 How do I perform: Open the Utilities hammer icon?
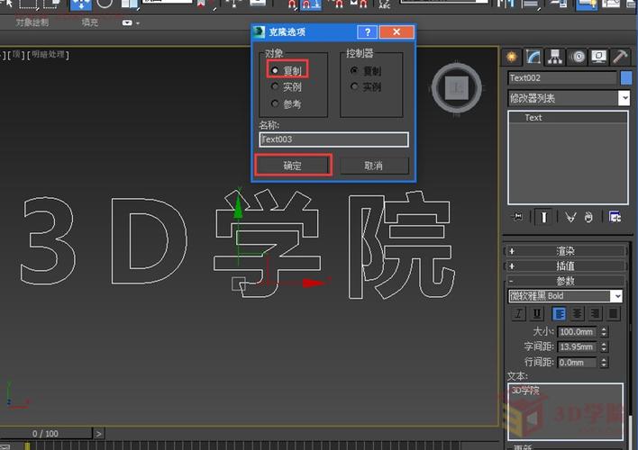(620, 57)
